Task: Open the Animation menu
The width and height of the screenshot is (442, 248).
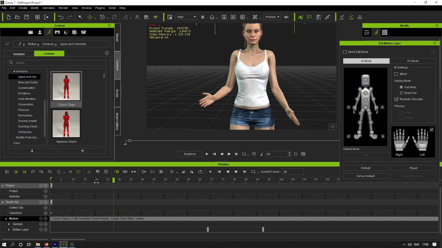Action: [48, 8]
